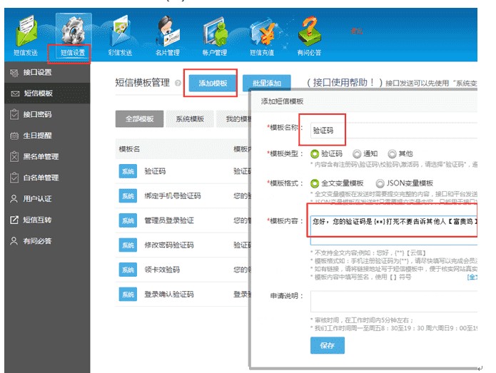Image resolution: width=496 pixels, height=373 pixels.
Task: Select 其他 template type radio
Action: (x=392, y=154)
